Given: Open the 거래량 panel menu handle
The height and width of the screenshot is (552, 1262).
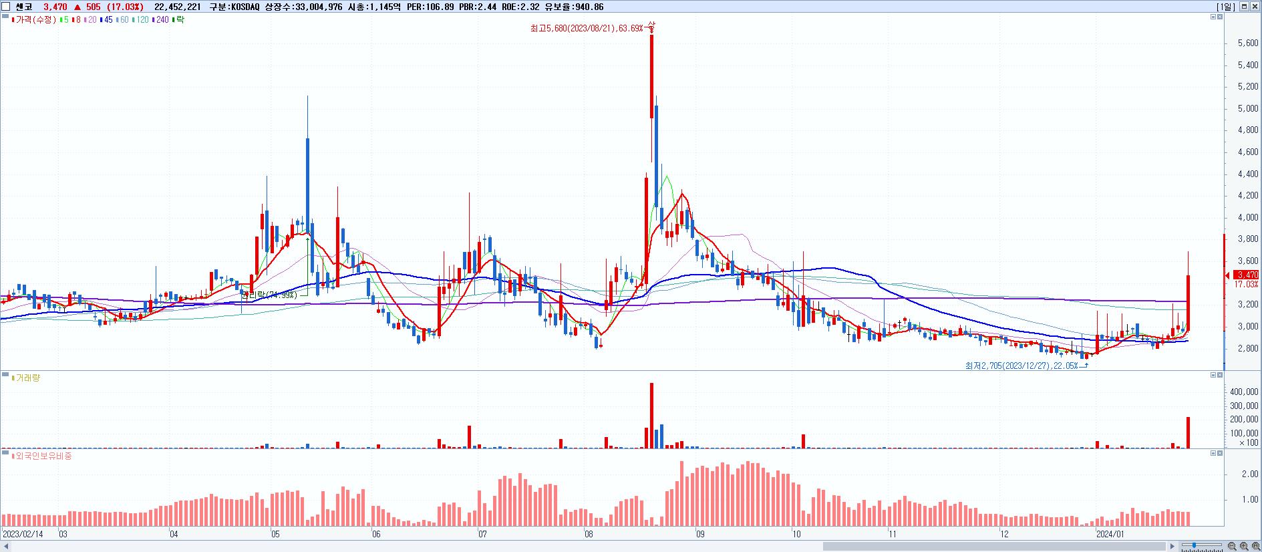Looking at the screenshot, I should tap(5, 374).
